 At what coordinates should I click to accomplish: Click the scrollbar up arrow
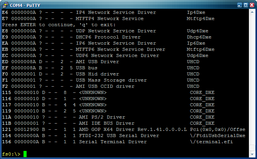[252, 12]
